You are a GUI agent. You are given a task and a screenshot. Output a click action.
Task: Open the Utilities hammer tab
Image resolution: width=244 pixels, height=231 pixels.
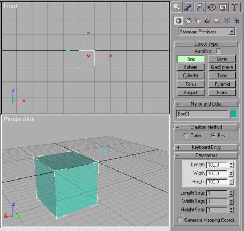click(234, 7)
